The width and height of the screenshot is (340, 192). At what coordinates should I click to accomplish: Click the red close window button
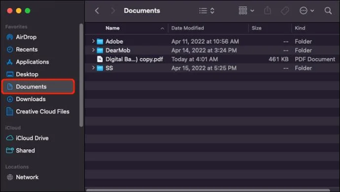click(10, 11)
